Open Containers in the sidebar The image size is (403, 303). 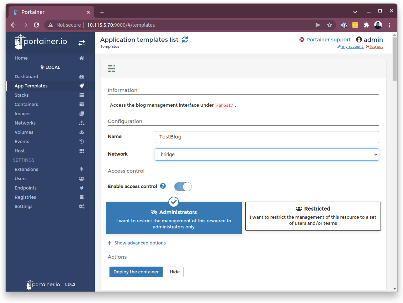pyautogui.click(x=26, y=105)
